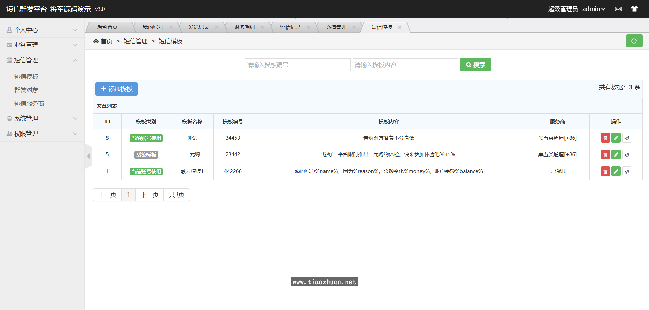This screenshot has height=310, width=649.
Task: Click the home icon in the breadcrumb
Action: (96, 41)
